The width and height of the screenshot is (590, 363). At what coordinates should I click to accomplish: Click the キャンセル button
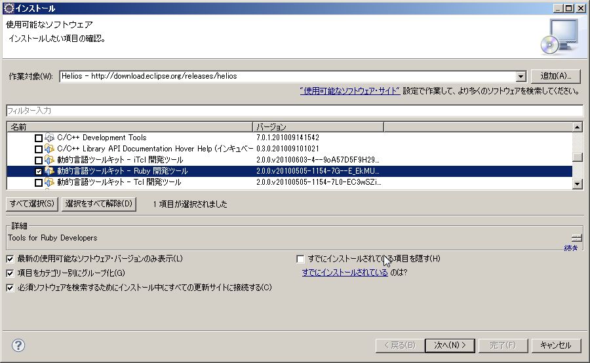556,345
